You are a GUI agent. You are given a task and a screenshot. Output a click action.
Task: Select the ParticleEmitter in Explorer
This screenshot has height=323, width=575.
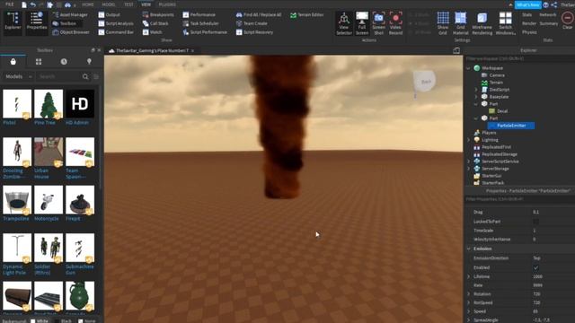point(511,126)
